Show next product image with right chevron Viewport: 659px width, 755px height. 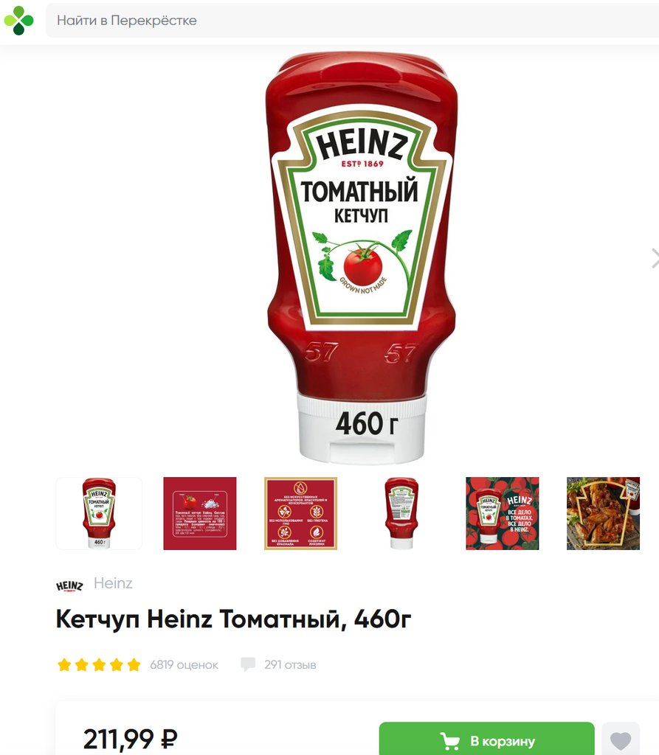654,258
